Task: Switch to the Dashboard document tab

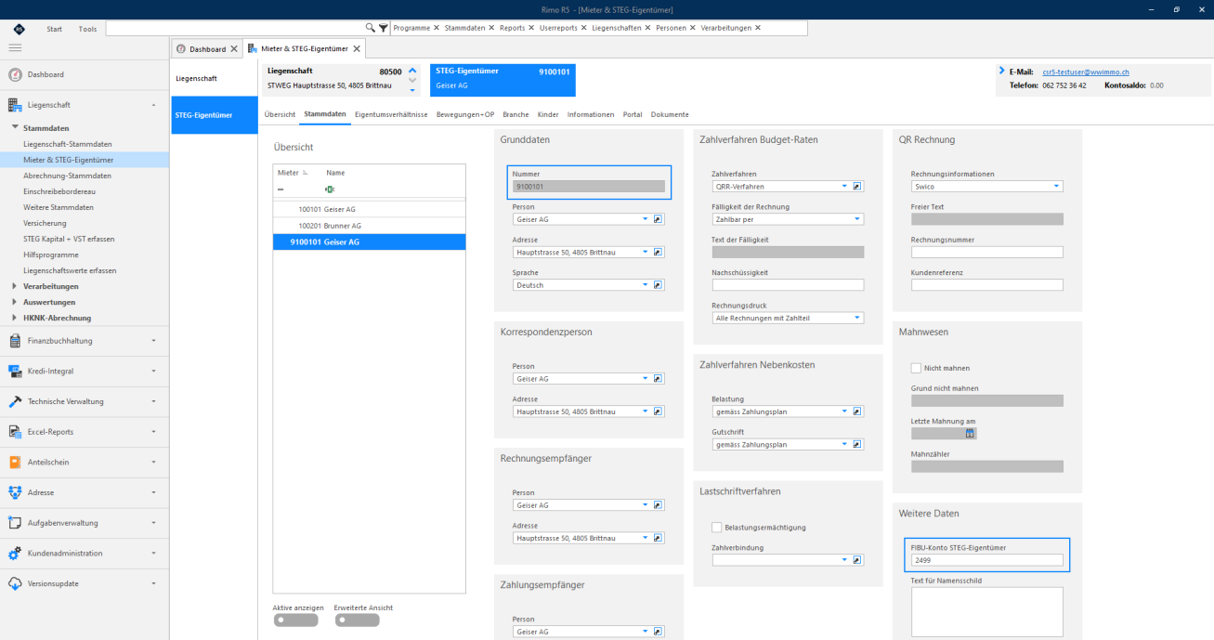Action: [x=207, y=48]
